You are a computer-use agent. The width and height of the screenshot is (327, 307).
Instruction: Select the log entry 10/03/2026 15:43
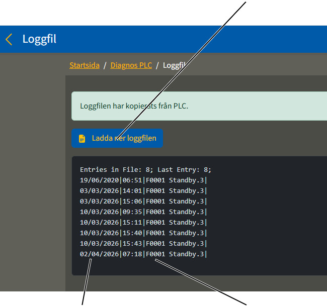tap(143, 244)
